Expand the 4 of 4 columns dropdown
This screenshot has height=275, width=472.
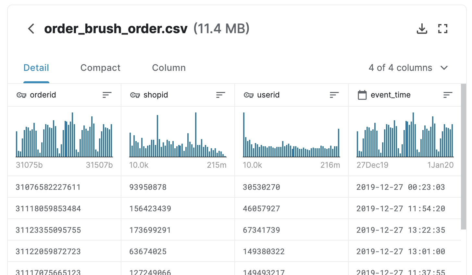(x=408, y=68)
